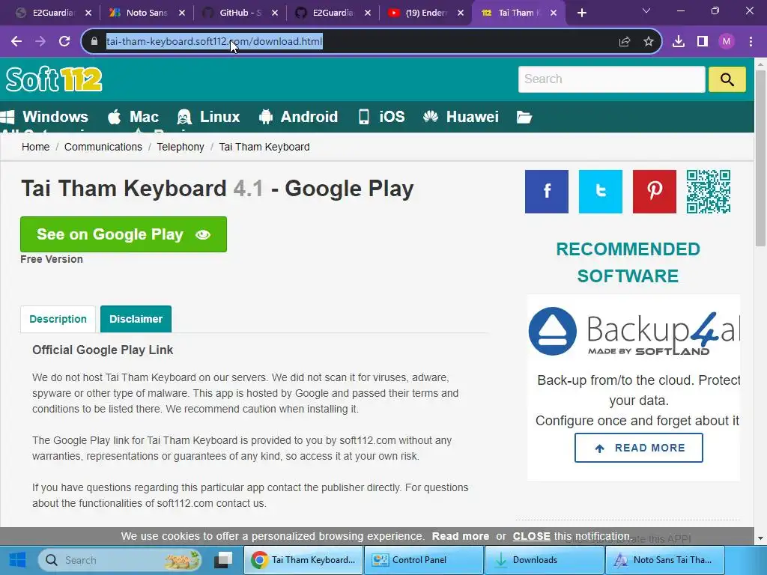The height and width of the screenshot is (575, 767).
Task: Switch to the Disclaimer tab
Action: click(136, 319)
